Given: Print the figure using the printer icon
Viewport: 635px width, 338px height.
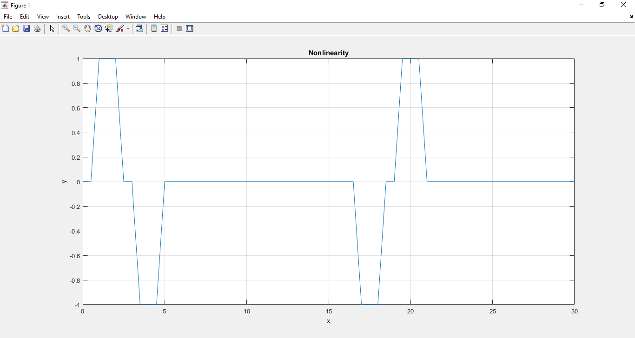Looking at the screenshot, I should point(37,28).
